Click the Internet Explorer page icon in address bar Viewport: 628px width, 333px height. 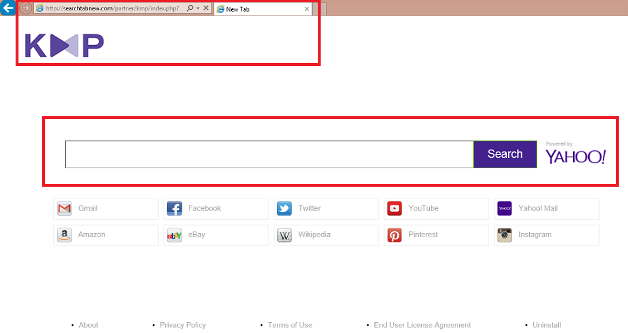(x=40, y=8)
